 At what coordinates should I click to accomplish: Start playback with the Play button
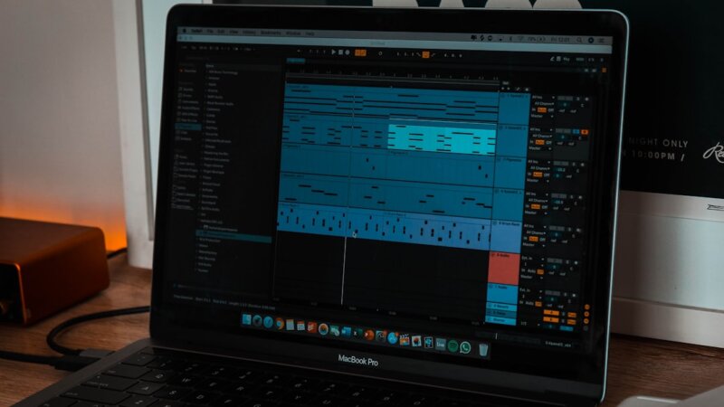click(x=333, y=52)
